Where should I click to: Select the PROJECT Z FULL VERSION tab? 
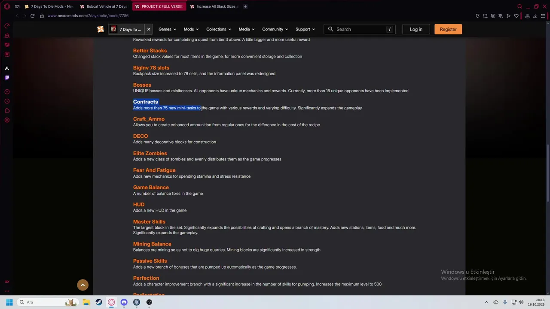pos(159,6)
